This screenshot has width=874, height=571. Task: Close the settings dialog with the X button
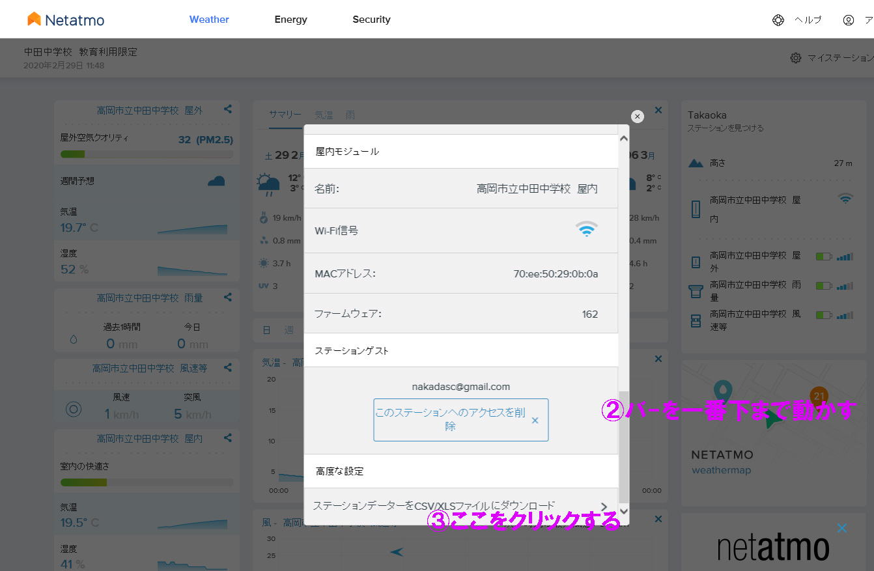[x=638, y=117]
